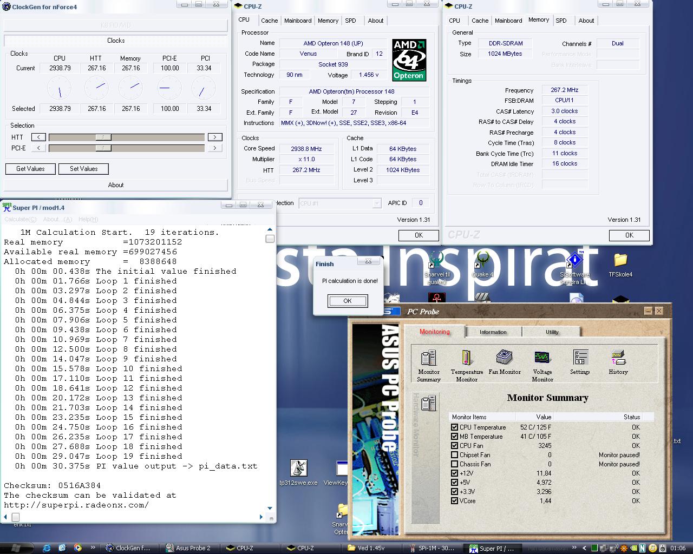Open Help menu in Super PI
Screen dimensions: 693x554
tap(88, 219)
